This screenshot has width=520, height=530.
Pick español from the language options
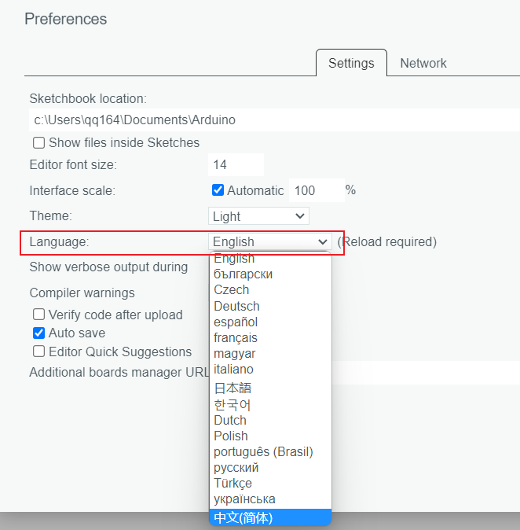point(236,322)
